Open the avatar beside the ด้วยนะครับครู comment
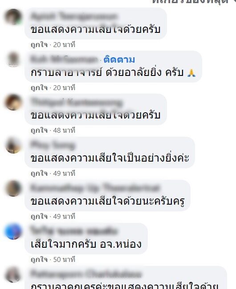 (x=13, y=188)
